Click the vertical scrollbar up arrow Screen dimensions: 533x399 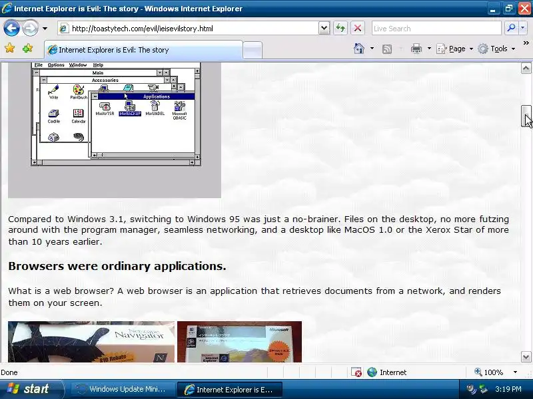pyautogui.click(x=526, y=68)
